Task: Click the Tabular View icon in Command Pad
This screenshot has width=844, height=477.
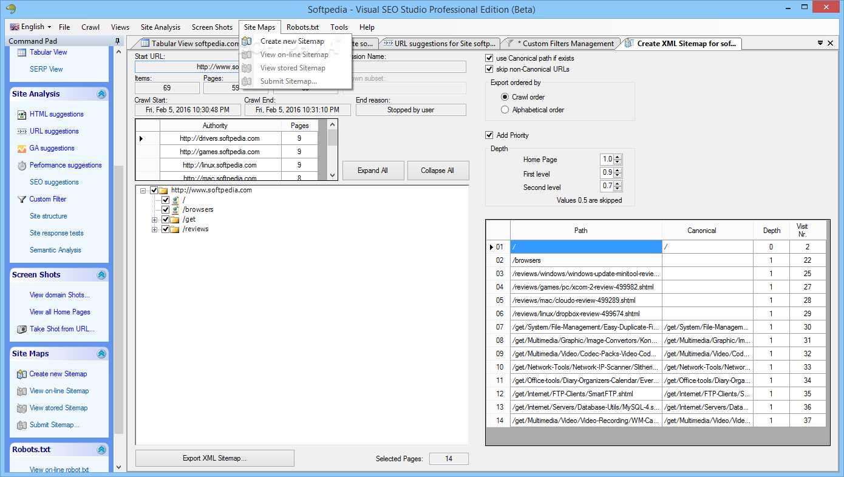Action: 21,52
